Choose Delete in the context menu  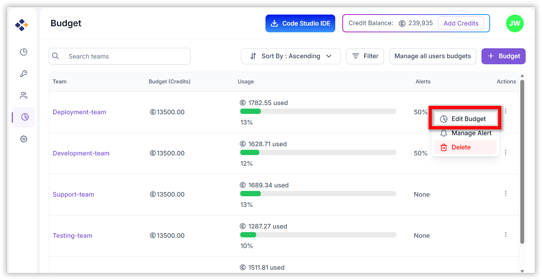pos(461,147)
